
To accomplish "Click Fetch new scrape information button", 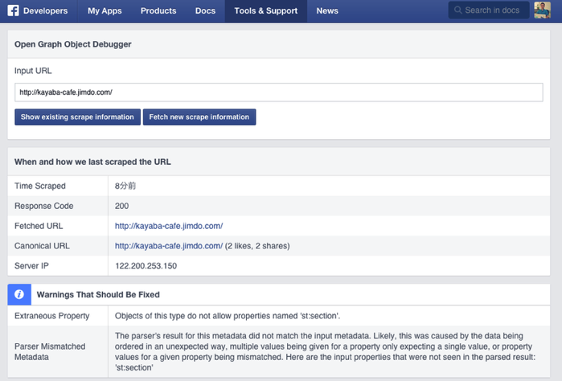I will [x=199, y=117].
